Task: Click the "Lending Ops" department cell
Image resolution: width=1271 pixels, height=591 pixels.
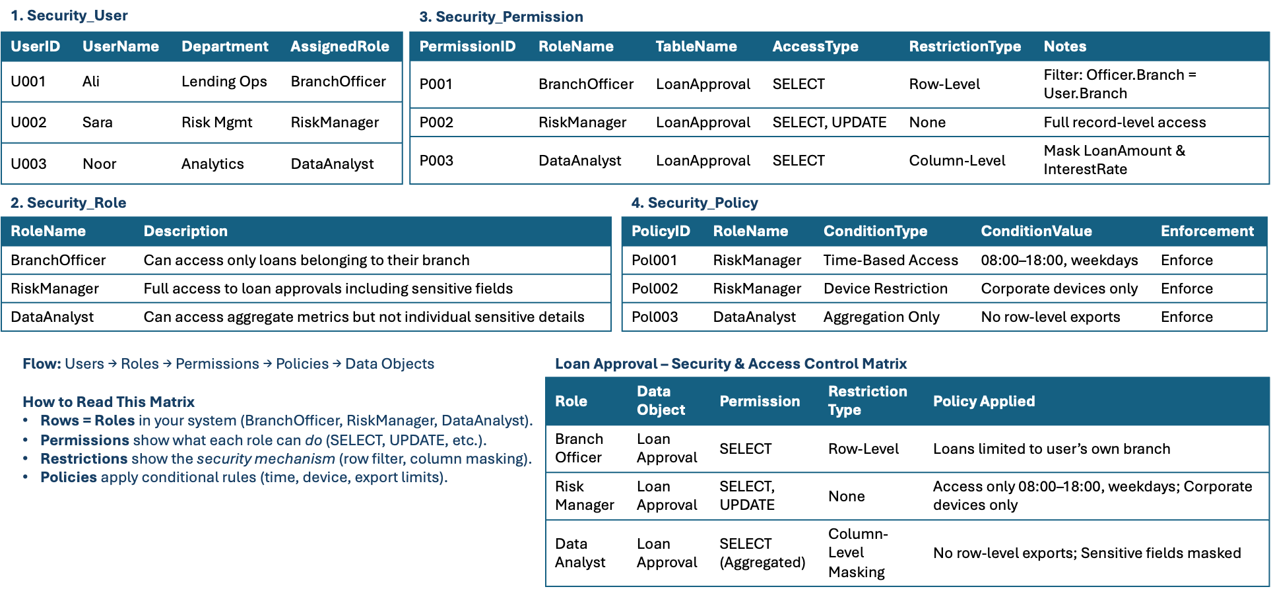Action: 224,81
